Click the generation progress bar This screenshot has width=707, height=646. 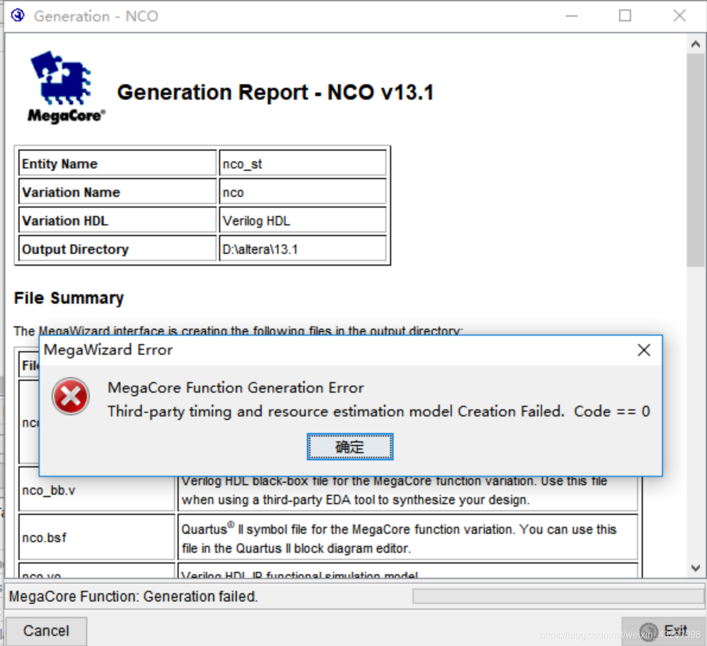pos(558,596)
